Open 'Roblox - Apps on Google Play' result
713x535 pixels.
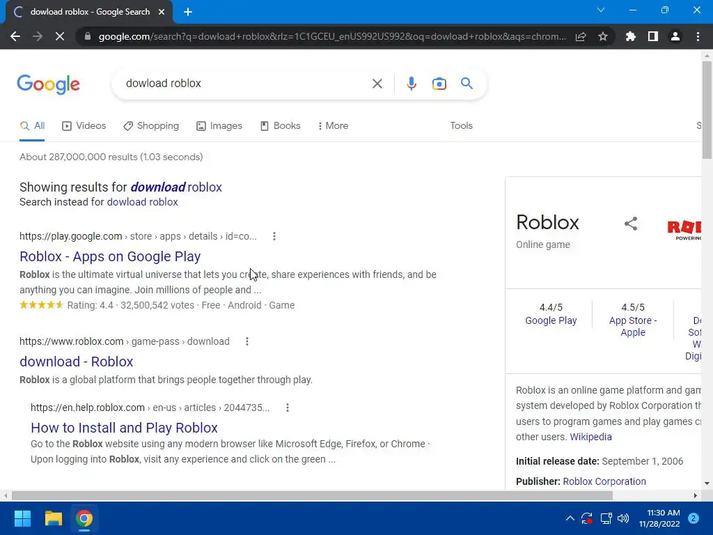(x=110, y=256)
